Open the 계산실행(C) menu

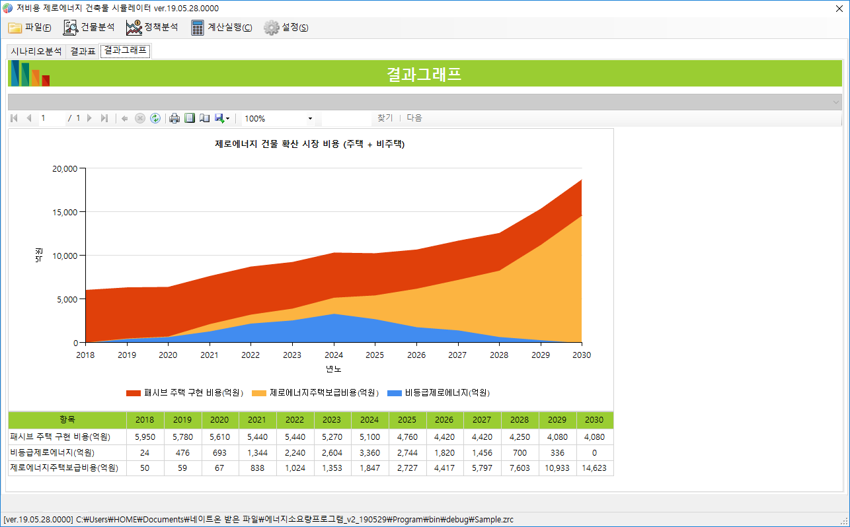[x=222, y=28]
